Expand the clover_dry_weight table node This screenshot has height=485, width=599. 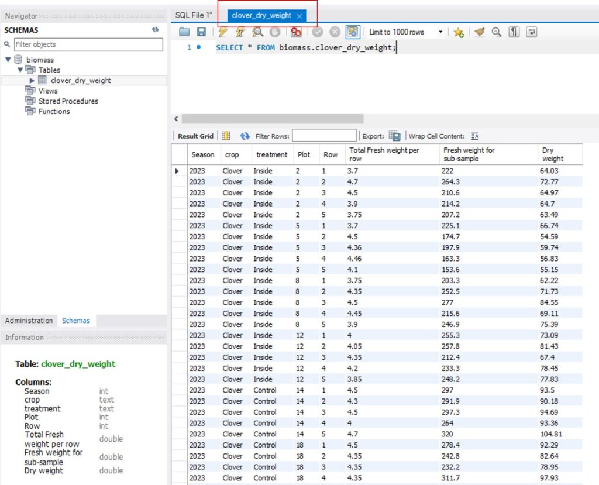[x=32, y=81]
